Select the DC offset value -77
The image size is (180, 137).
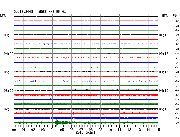(177, 77)
